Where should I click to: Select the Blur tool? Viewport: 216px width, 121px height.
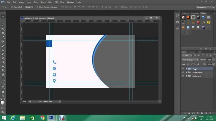(3, 66)
